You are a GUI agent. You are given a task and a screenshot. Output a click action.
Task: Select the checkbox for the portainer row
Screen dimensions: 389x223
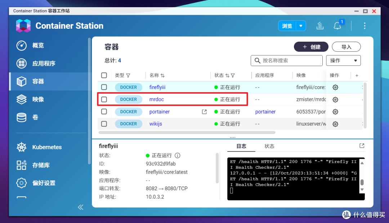(104, 112)
